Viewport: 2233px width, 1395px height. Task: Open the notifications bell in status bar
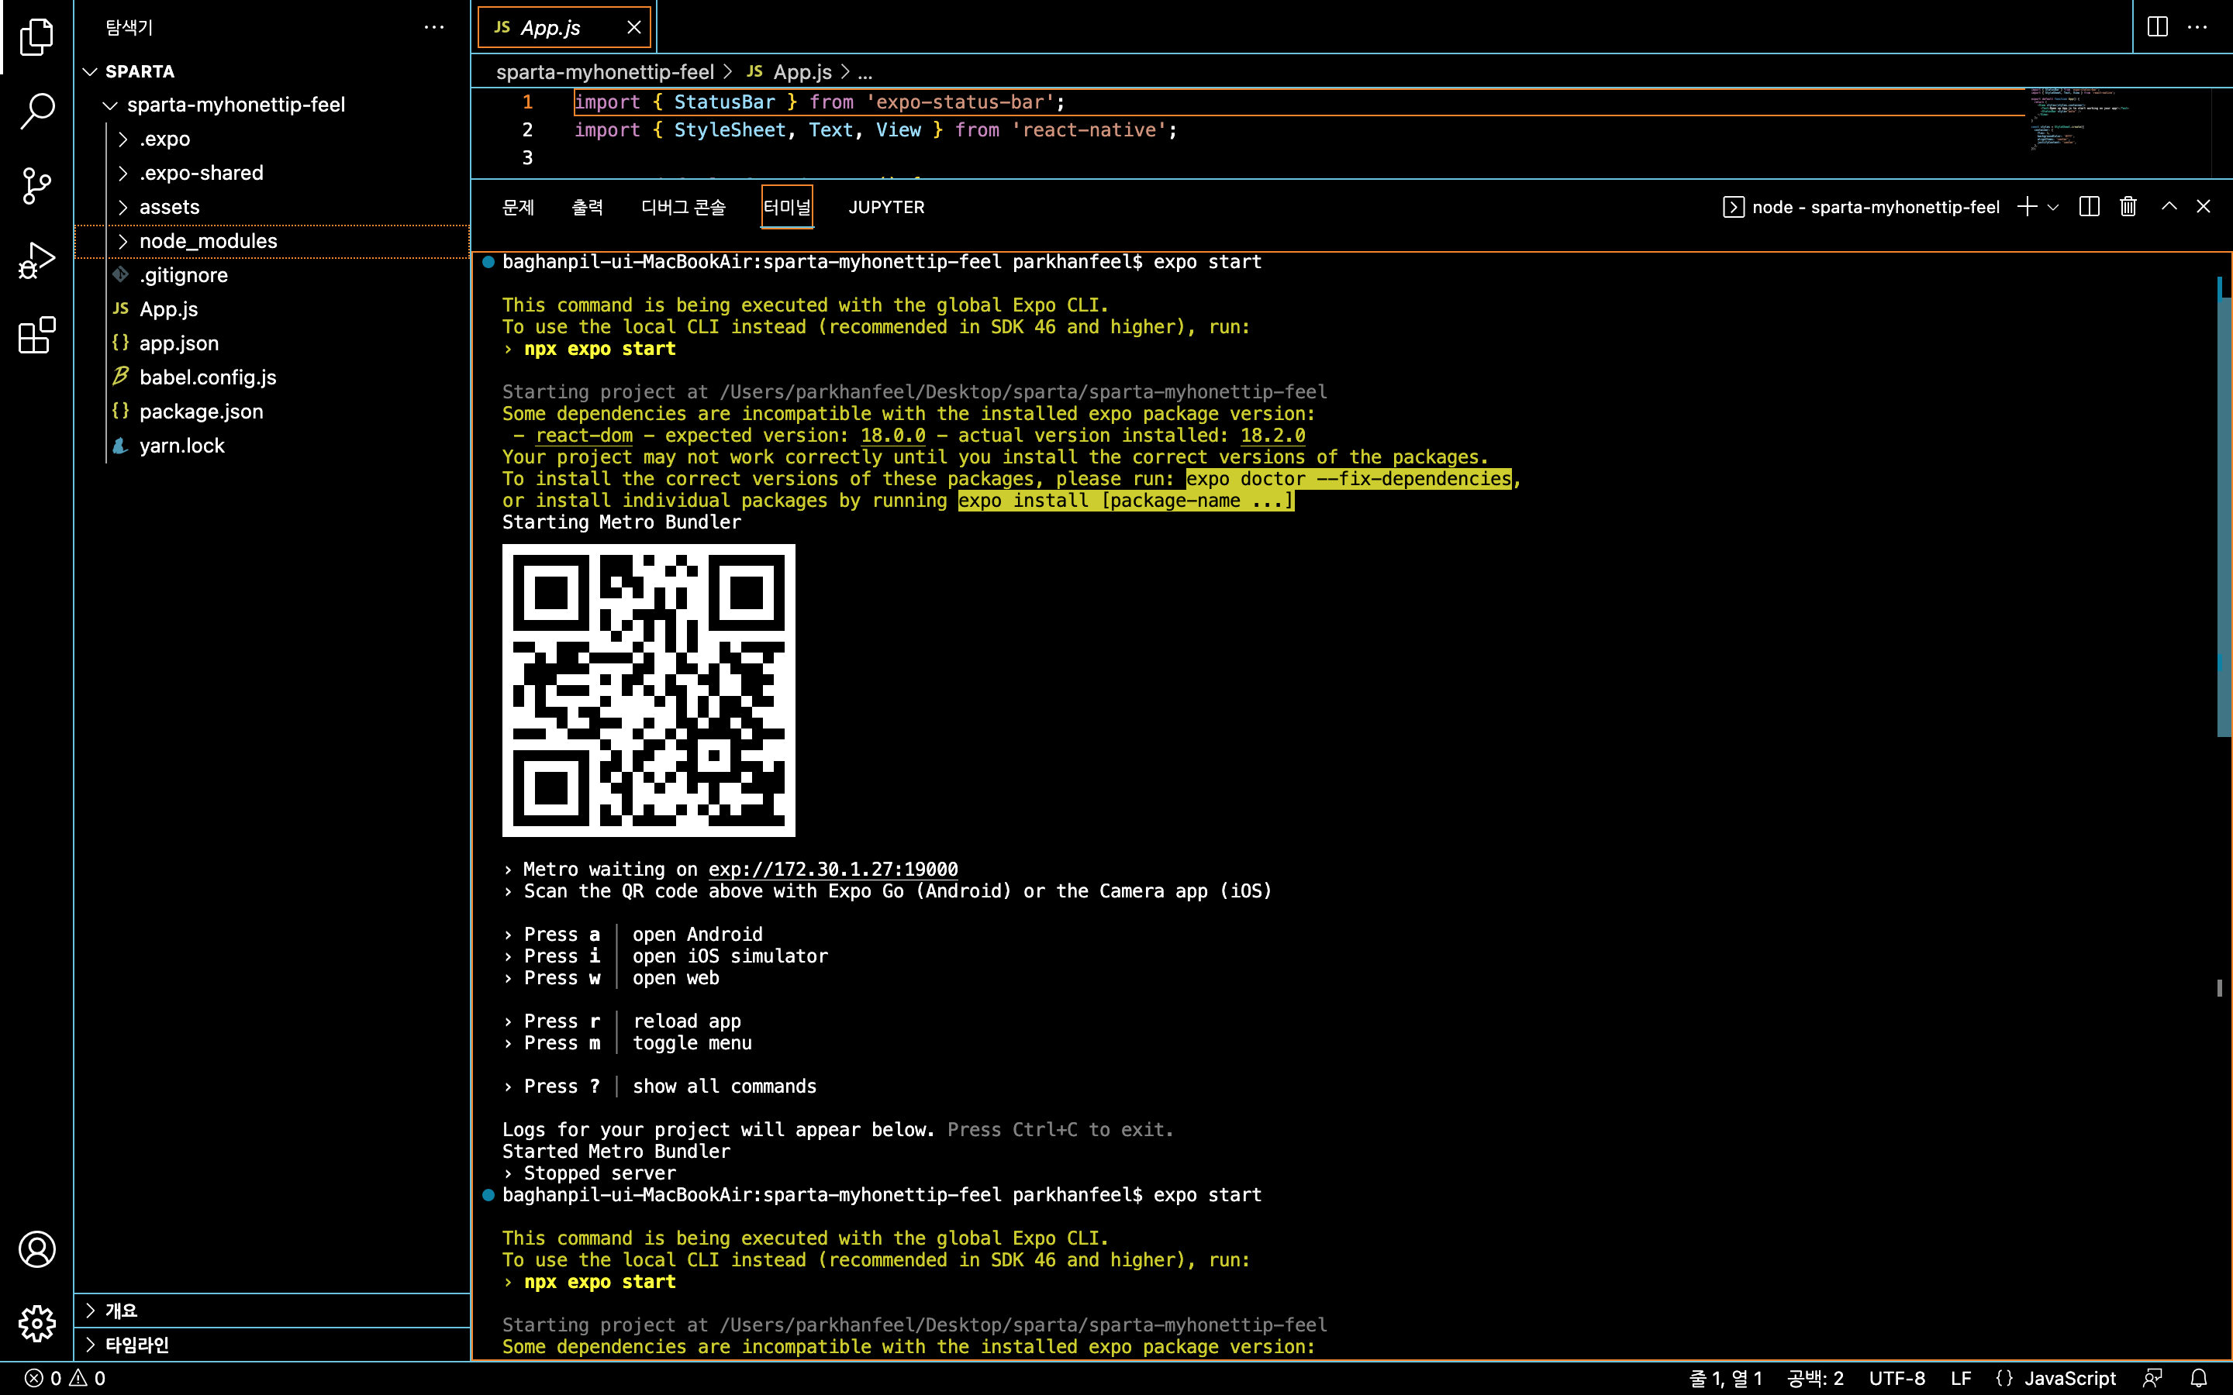2199,1379
